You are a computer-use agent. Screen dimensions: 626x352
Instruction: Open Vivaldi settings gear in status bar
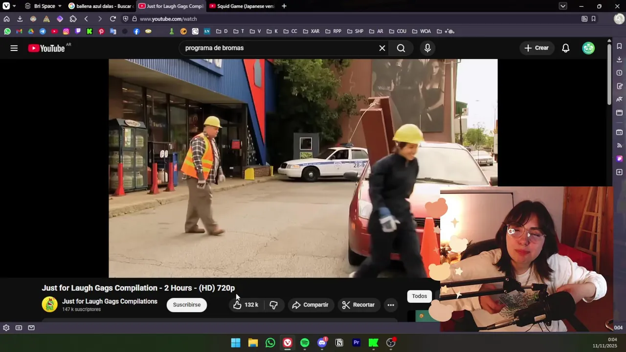tap(6, 328)
